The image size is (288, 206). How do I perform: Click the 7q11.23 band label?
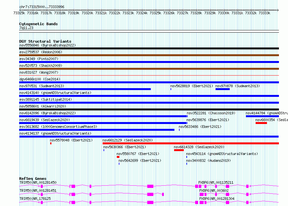[x=26, y=28]
